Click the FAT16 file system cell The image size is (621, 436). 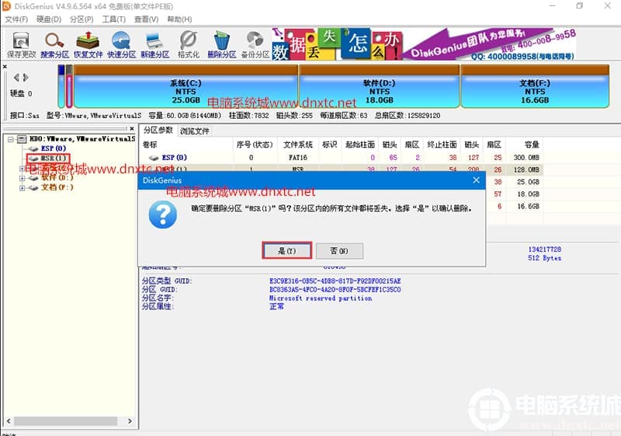[x=298, y=157]
